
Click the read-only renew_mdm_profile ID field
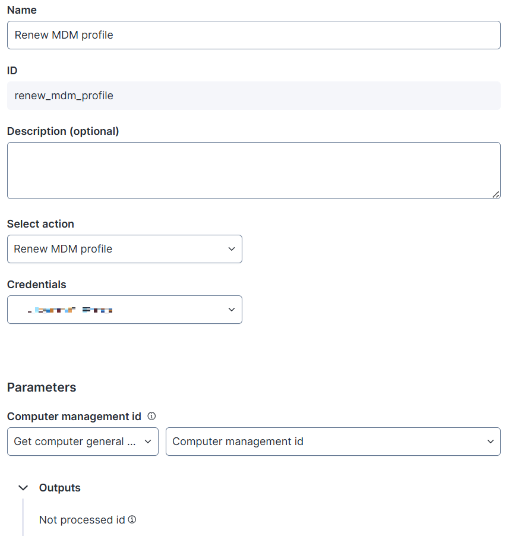tap(254, 96)
